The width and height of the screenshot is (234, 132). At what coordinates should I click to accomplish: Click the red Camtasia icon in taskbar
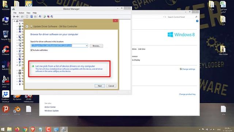(x=48, y=129)
